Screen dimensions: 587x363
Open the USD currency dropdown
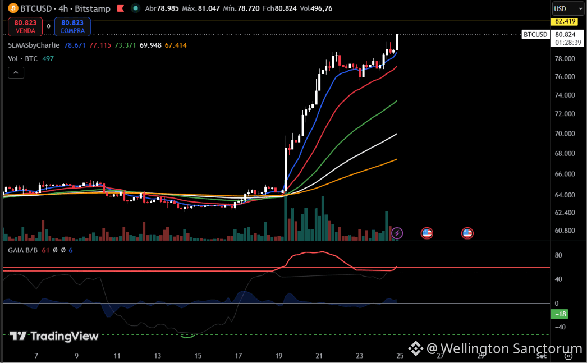568,8
